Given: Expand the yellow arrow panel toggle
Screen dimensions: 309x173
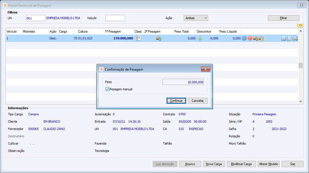Looking at the screenshot, I should (300, 26).
